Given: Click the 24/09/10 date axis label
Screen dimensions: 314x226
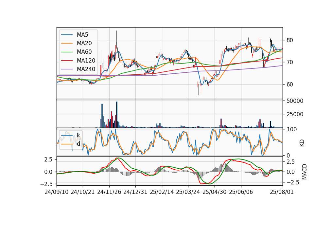Looking at the screenshot, I should (x=57, y=192).
